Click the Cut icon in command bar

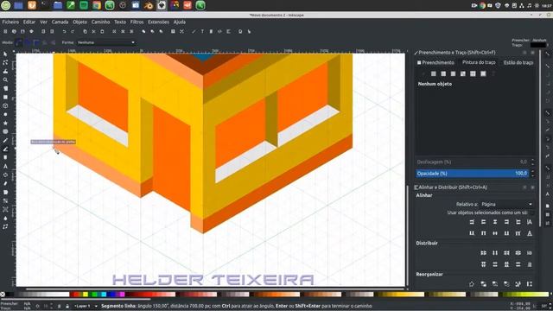pyautogui.click(x=93, y=31)
